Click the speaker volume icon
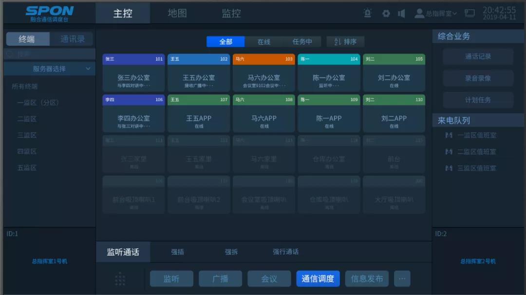The height and width of the screenshot is (295, 526). pos(401,13)
